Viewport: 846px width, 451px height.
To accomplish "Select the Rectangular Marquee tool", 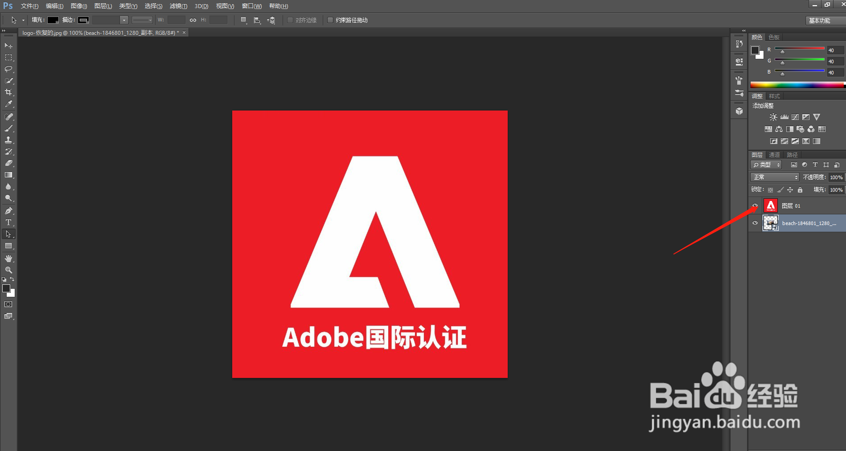I will tap(8, 57).
